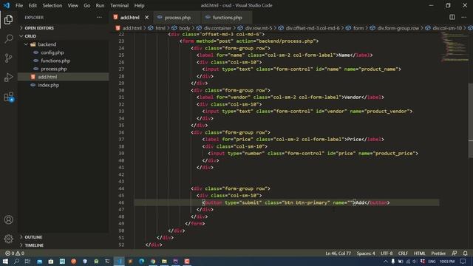Open the Windows Start menu
This screenshot has height=266, width=473.
(5, 261)
